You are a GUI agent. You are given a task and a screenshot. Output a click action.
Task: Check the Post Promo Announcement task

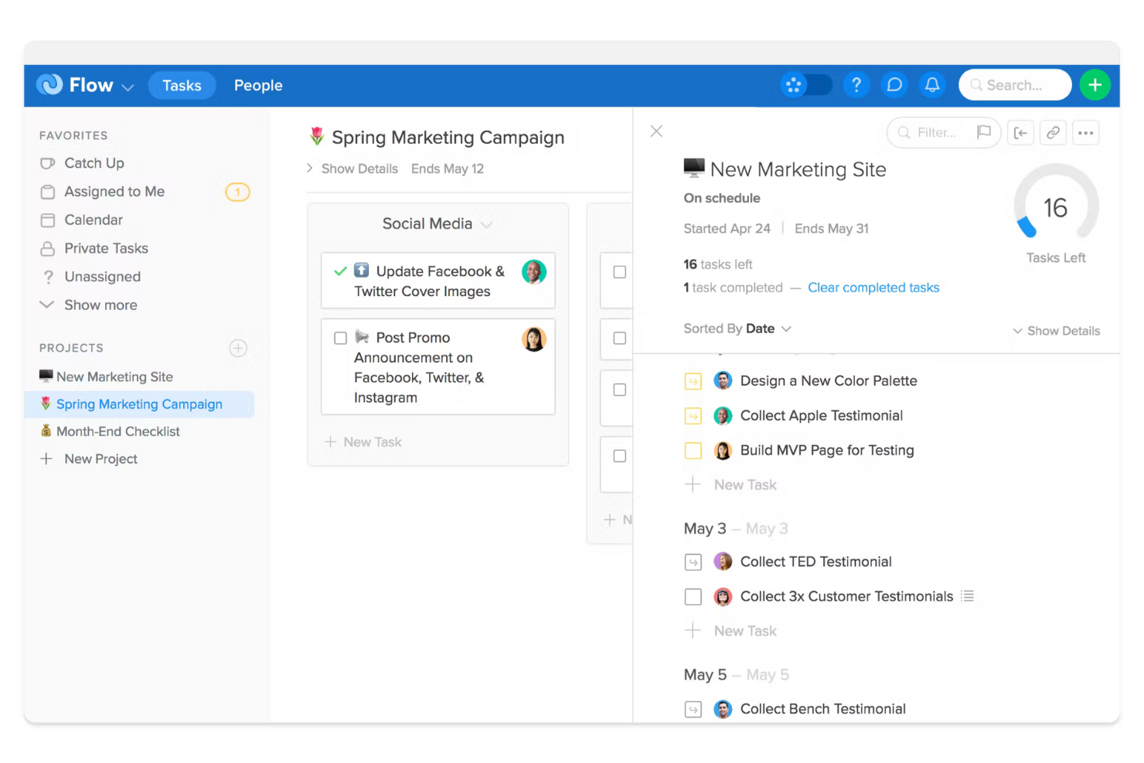[x=340, y=338]
